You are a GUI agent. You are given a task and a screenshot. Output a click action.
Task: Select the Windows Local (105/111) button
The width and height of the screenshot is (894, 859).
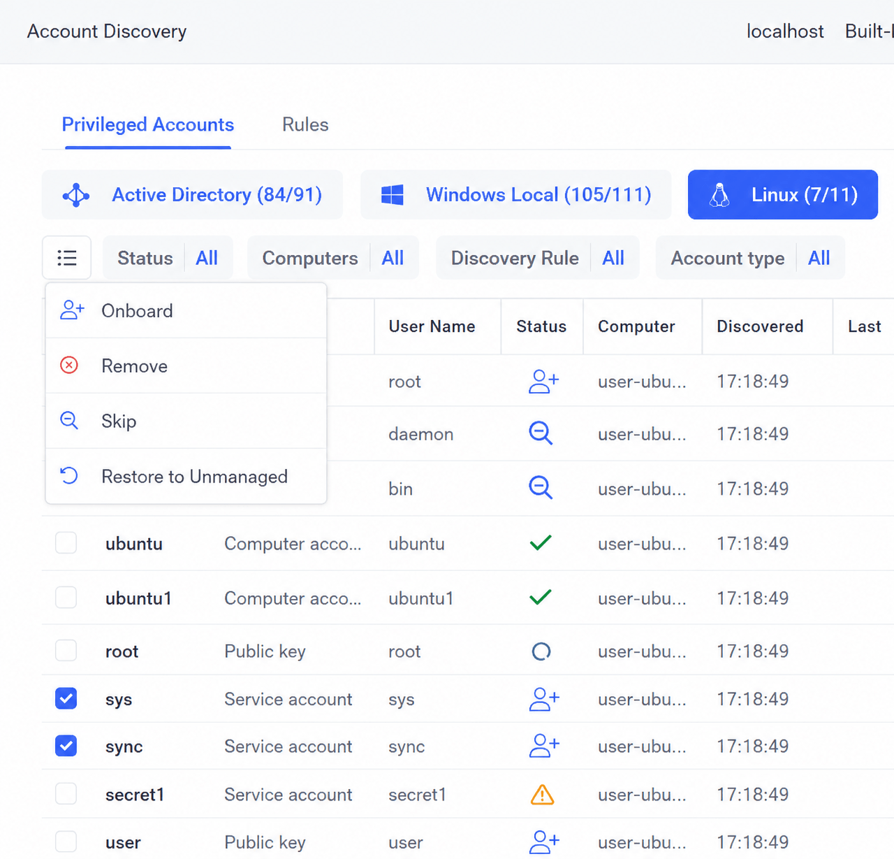point(515,194)
